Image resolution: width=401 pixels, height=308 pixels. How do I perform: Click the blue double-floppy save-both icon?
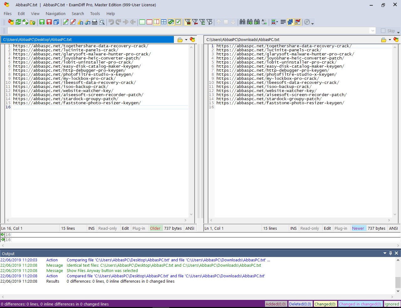point(56,22)
